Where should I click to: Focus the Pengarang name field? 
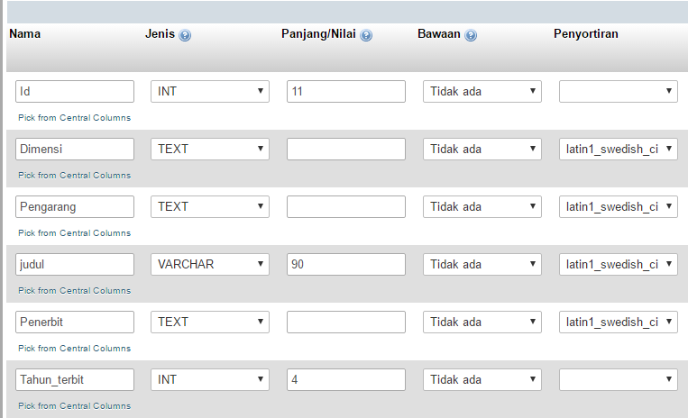[x=75, y=206]
